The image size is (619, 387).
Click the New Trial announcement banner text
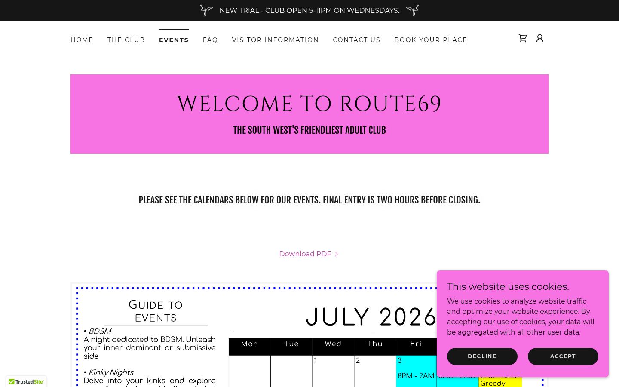[309, 10]
